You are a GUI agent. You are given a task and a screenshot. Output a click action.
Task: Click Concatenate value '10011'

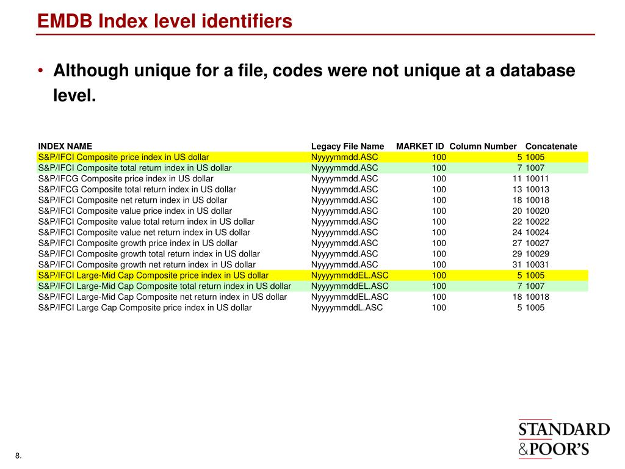coord(537,179)
